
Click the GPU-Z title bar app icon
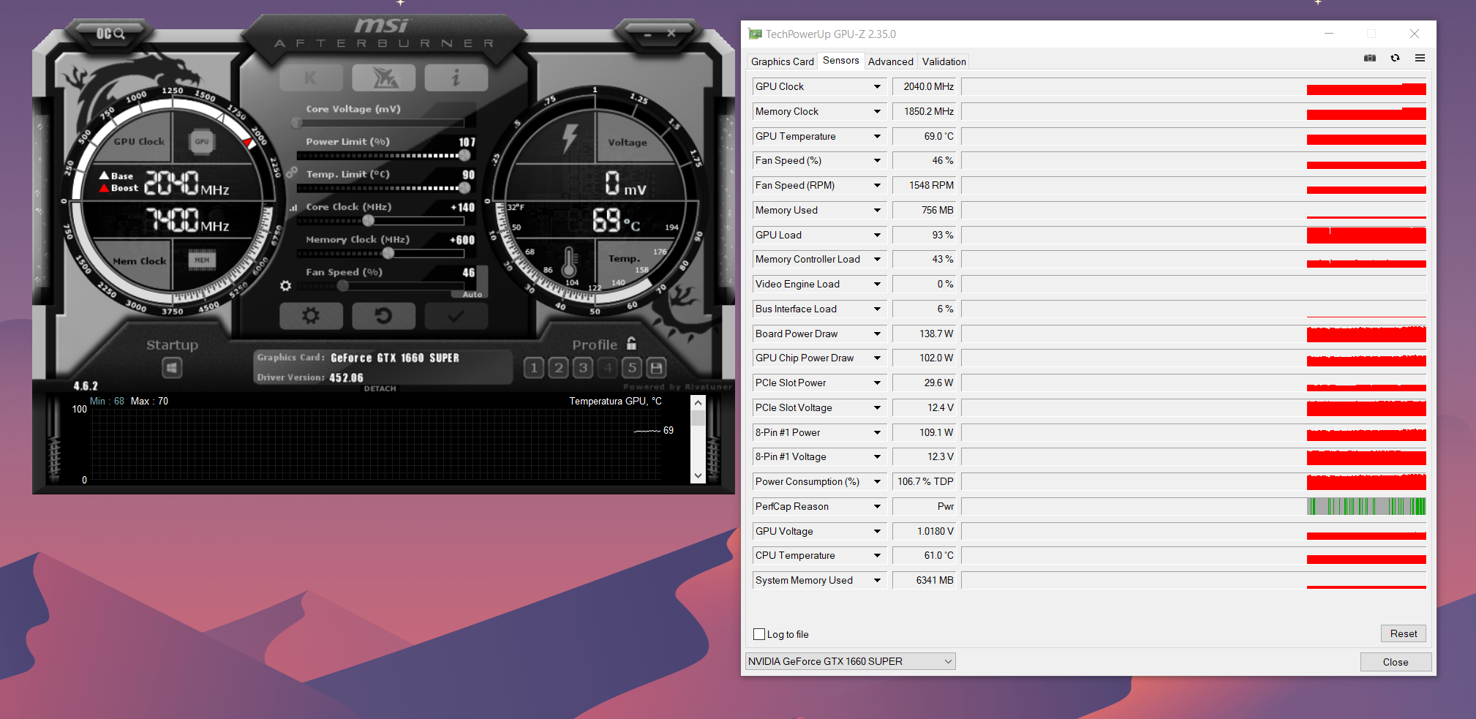pos(755,34)
